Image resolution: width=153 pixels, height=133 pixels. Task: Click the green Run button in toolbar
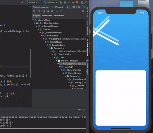click(61, 2)
